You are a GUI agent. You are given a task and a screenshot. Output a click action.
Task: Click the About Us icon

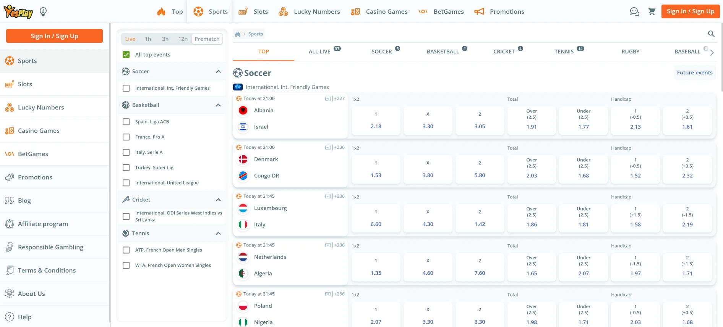coord(10,293)
